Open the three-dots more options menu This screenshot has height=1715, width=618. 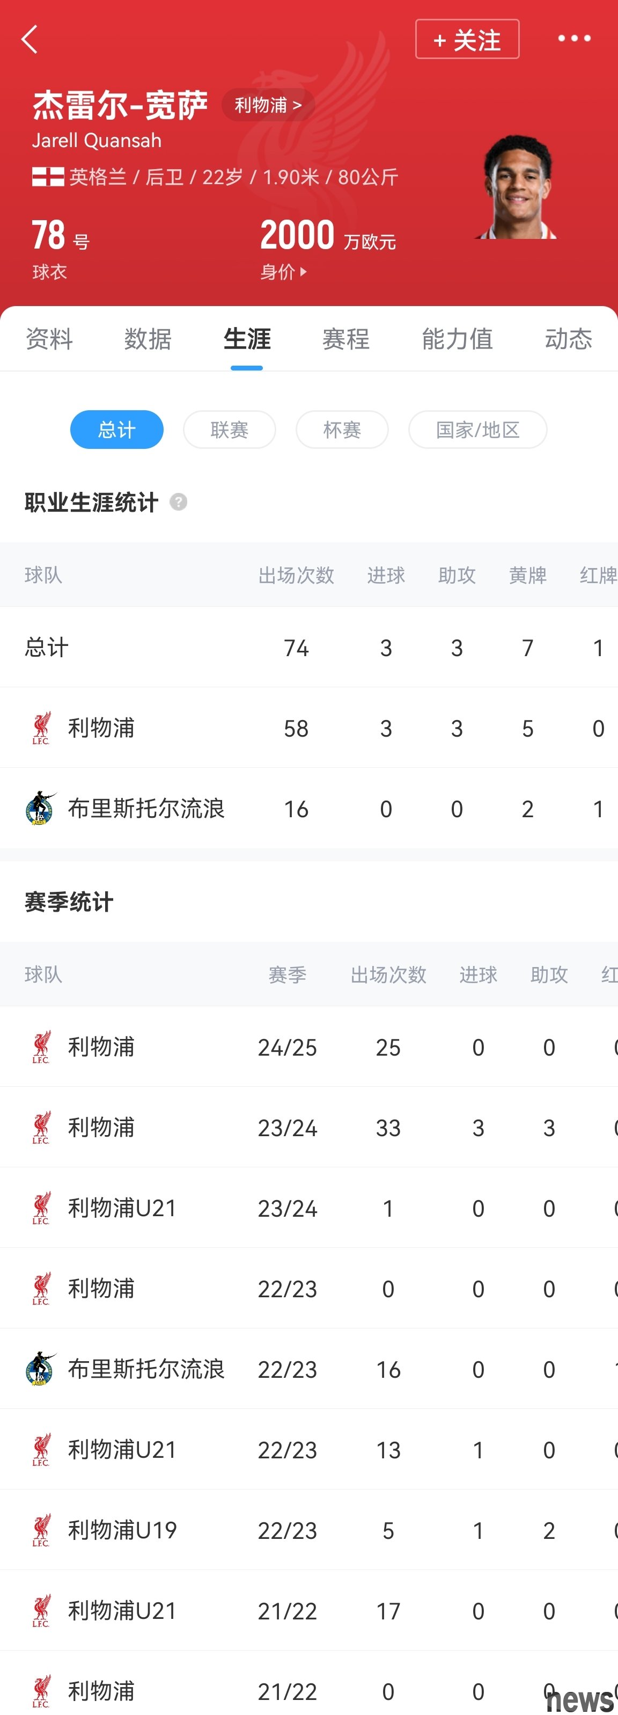pos(574,39)
